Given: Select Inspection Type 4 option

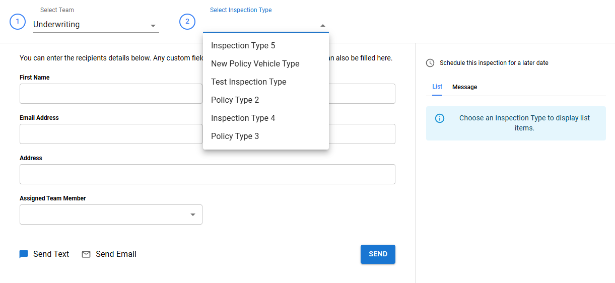Looking at the screenshot, I should tap(266, 118).
